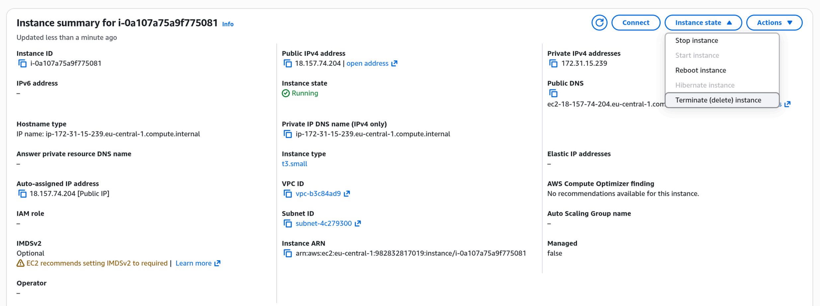This screenshot has width=820, height=306.
Task: Copy the Private IP DNS name
Action: pos(287,134)
